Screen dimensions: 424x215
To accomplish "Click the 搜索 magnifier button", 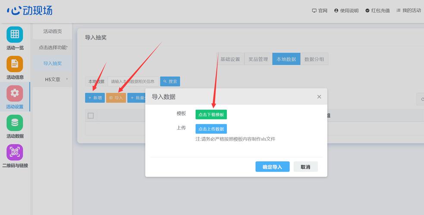I will pyautogui.click(x=170, y=81).
